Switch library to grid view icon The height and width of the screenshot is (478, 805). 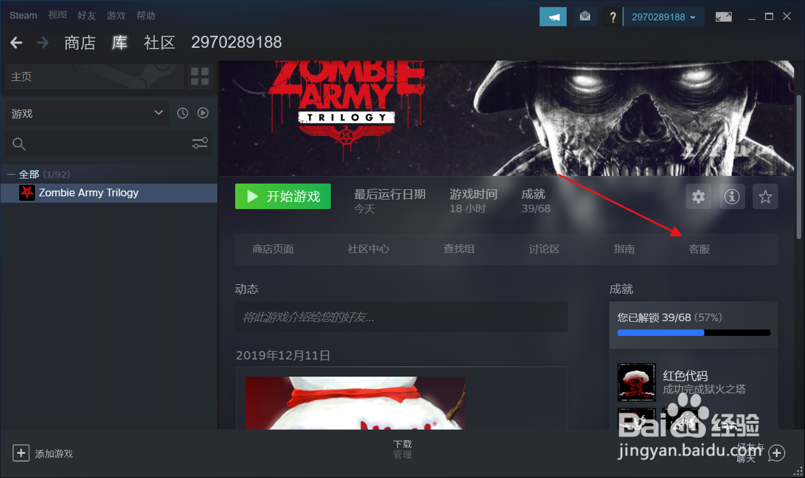coord(199,76)
